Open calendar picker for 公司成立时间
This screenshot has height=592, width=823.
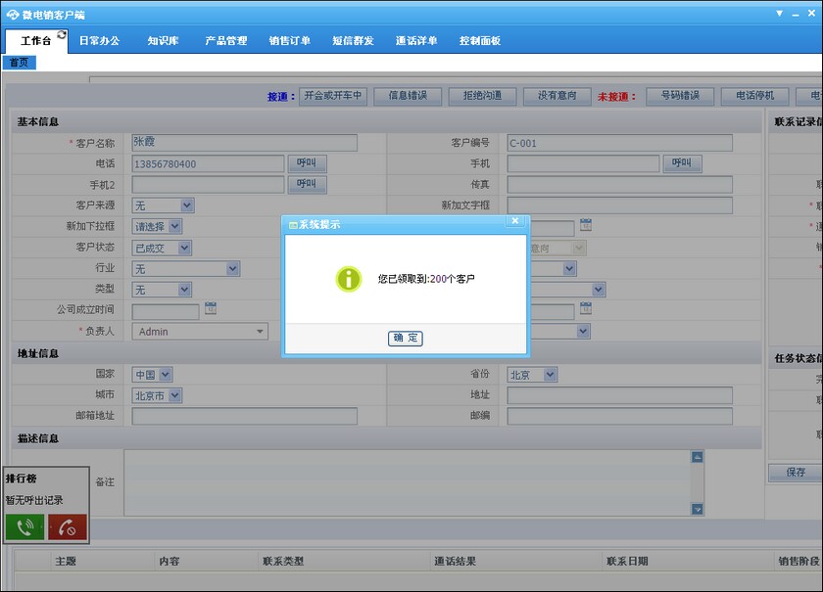(x=211, y=309)
